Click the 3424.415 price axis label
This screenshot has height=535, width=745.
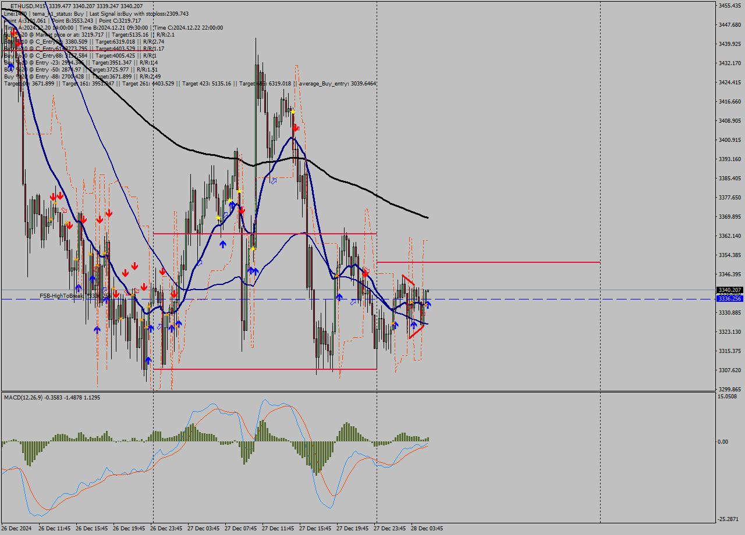pos(730,82)
